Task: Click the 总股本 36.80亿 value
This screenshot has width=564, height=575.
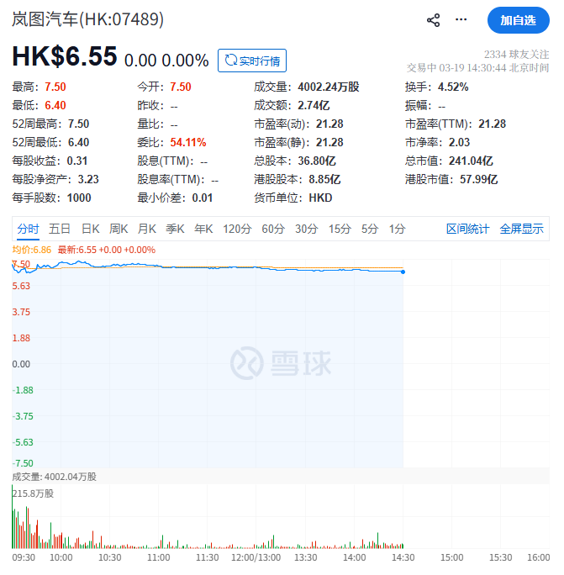Action: tap(317, 161)
